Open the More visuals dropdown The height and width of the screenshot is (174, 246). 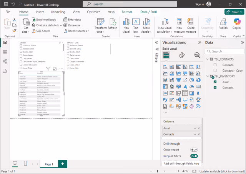tap(146, 25)
